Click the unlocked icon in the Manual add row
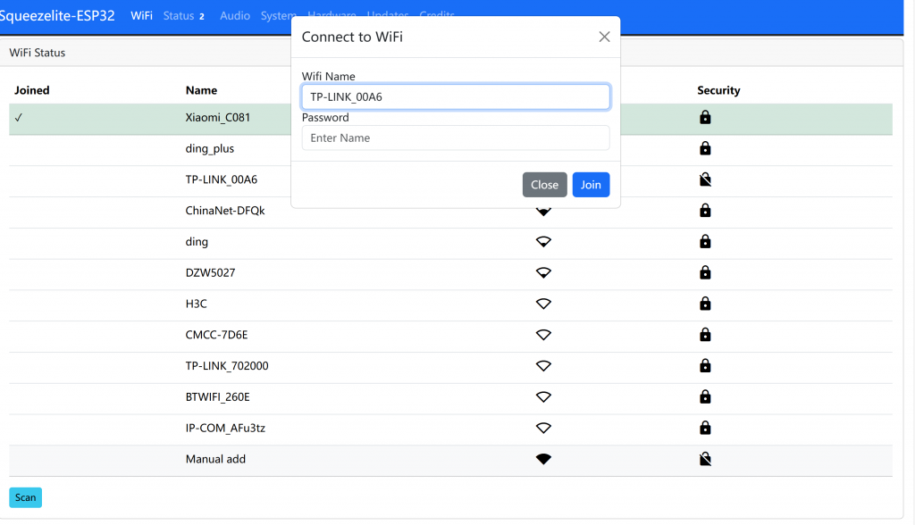 (705, 460)
